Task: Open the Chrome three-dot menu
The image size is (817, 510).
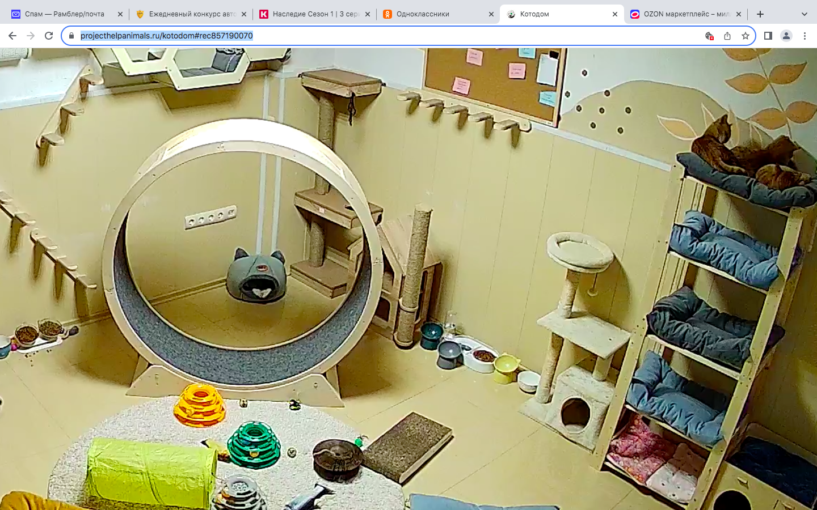Action: click(x=805, y=36)
